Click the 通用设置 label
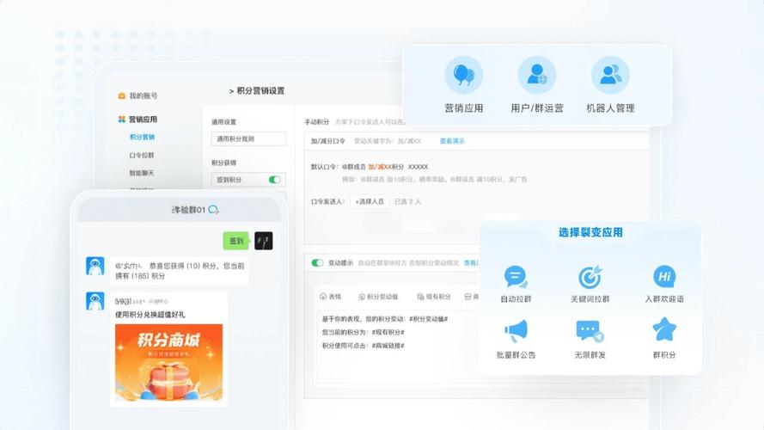 click(223, 122)
